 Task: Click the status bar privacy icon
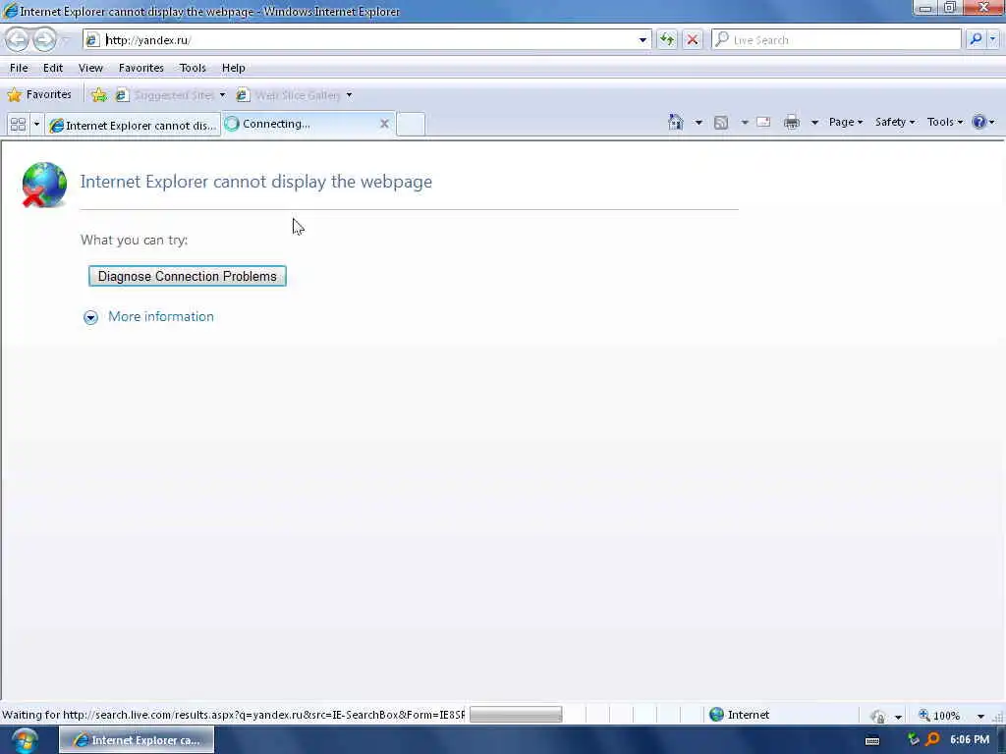click(877, 716)
